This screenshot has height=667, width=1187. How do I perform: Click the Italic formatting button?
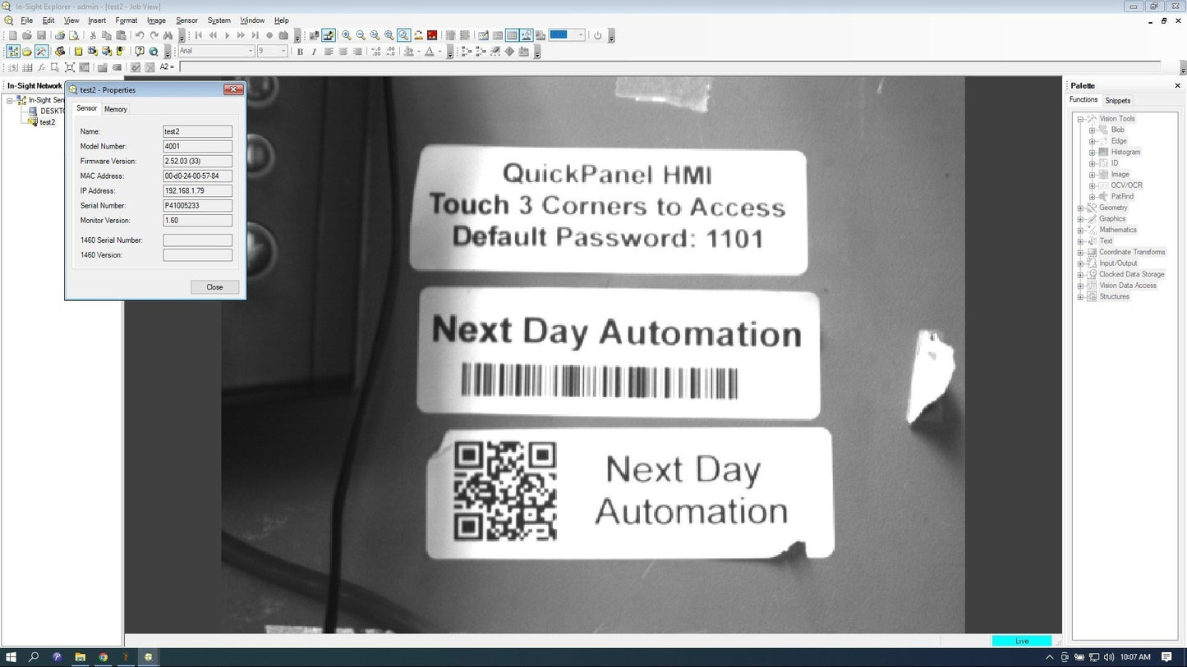[314, 52]
